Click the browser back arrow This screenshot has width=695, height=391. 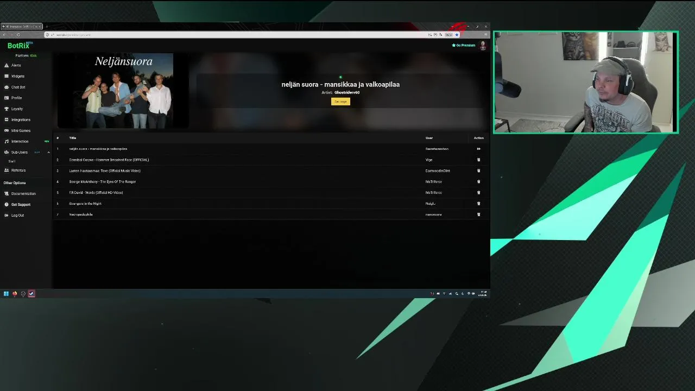click(4, 35)
